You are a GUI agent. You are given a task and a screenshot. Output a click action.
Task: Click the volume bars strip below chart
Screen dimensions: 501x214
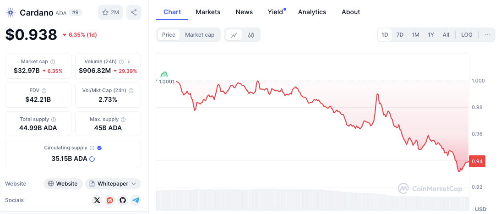[312, 200]
